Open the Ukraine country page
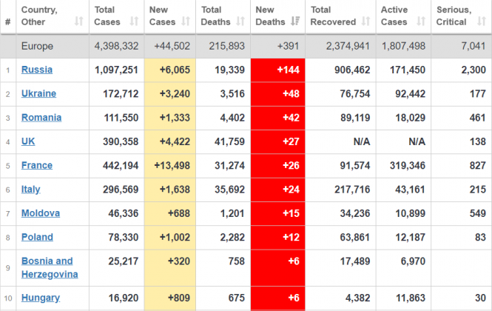Viewport: 492px width, 311px height. click(x=38, y=94)
